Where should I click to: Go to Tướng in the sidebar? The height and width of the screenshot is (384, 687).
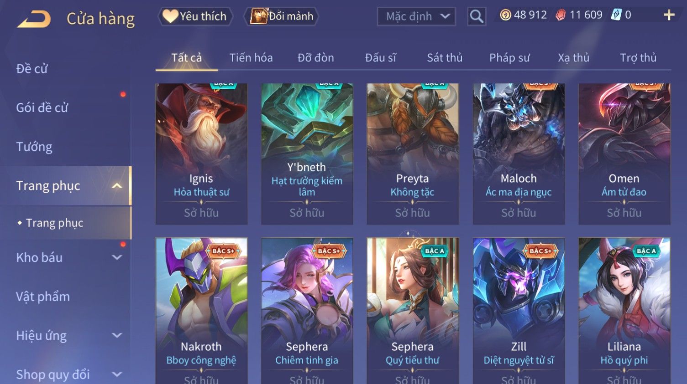[x=34, y=147]
